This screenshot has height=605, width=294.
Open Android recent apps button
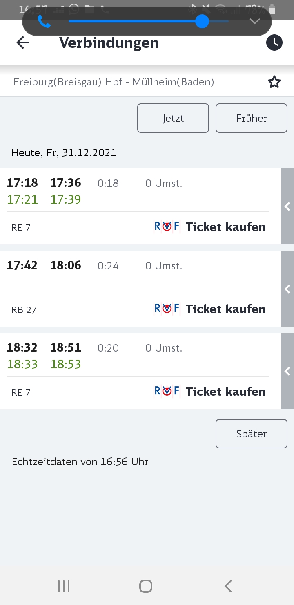click(64, 586)
